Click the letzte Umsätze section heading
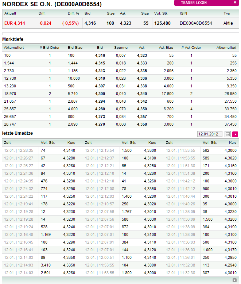241x284 pixels. (x=18, y=133)
